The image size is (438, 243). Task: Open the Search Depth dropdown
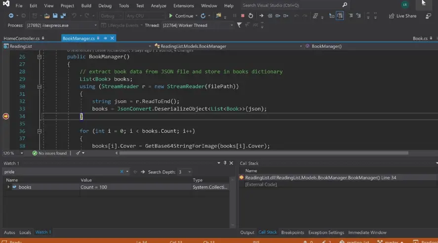190,172
